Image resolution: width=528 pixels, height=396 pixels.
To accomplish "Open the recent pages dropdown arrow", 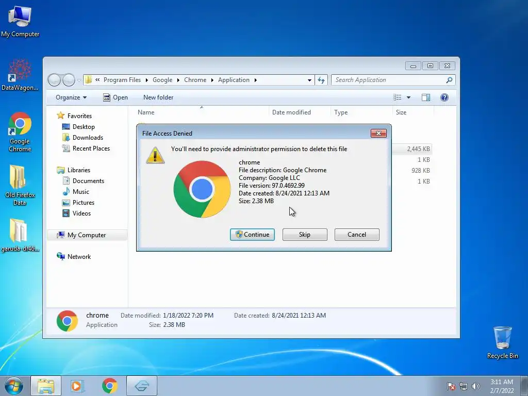I will pos(79,80).
